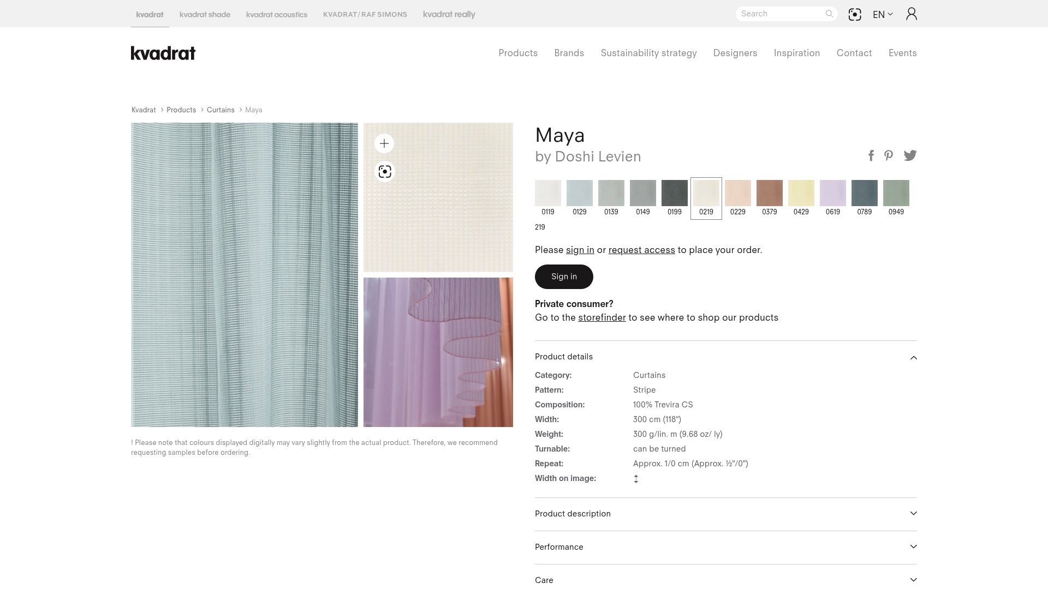This screenshot has height=589, width=1048.
Task: Select colour swatch 0219
Action: [x=706, y=193]
